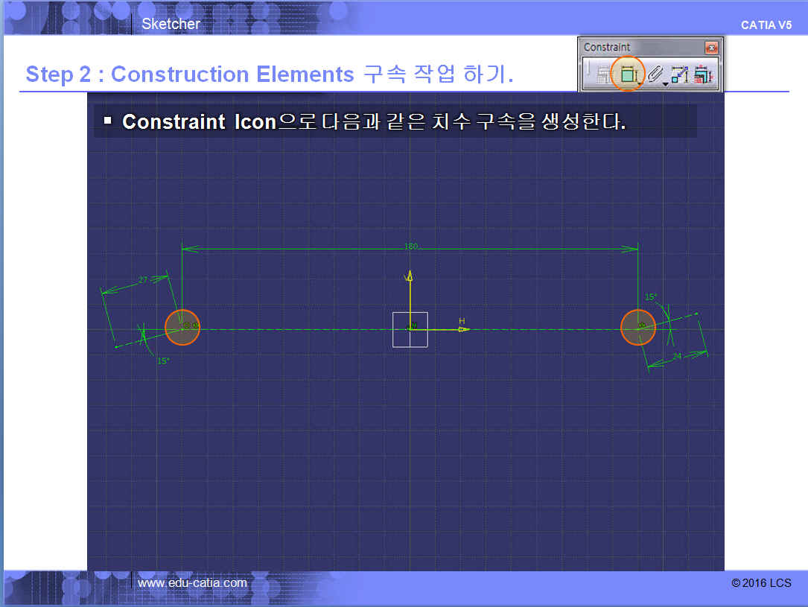The height and width of the screenshot is (607, 808).
Task: Select the 180 horizontal dimension value
Action: pos(410,246)
